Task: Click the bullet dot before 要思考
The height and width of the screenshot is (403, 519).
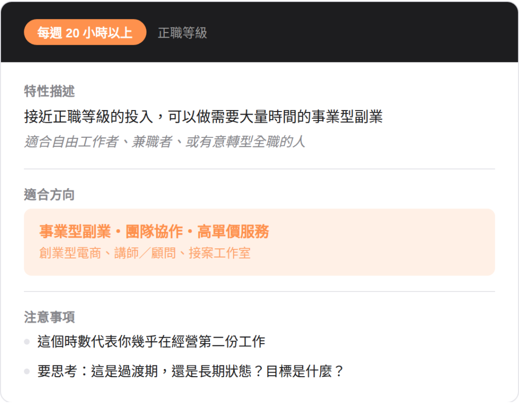Action: pyautogui.click(x=27, y=372)
